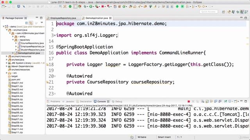Expand JRE System Library node
Viewport: 250px width, 140px height.
pyautogui.click(x=7, y=63)
